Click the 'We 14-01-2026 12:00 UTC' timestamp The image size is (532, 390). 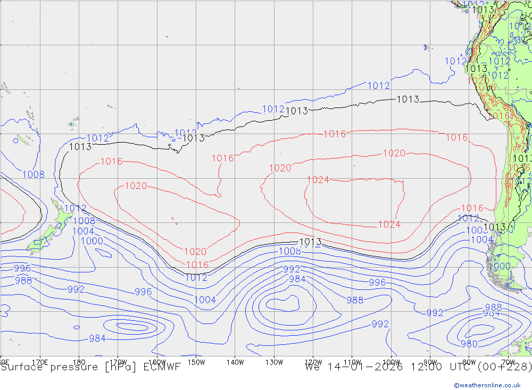click(x=389, y=367)
